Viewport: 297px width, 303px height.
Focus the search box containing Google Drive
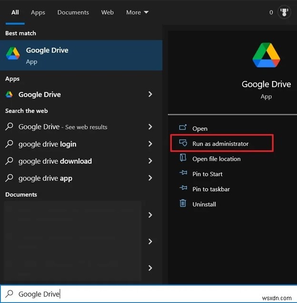148,294
